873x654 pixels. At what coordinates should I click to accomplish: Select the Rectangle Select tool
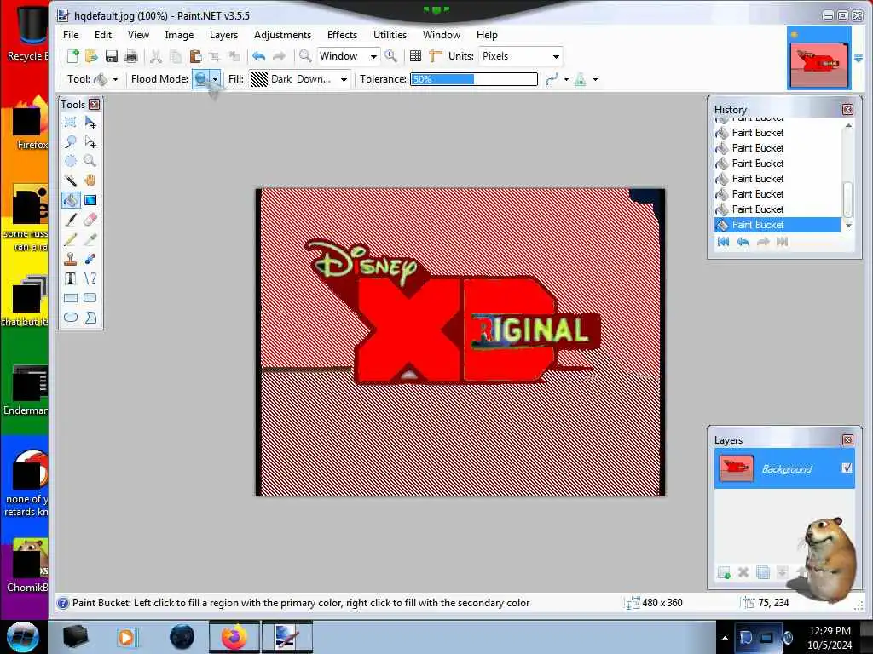click(71, 122)
